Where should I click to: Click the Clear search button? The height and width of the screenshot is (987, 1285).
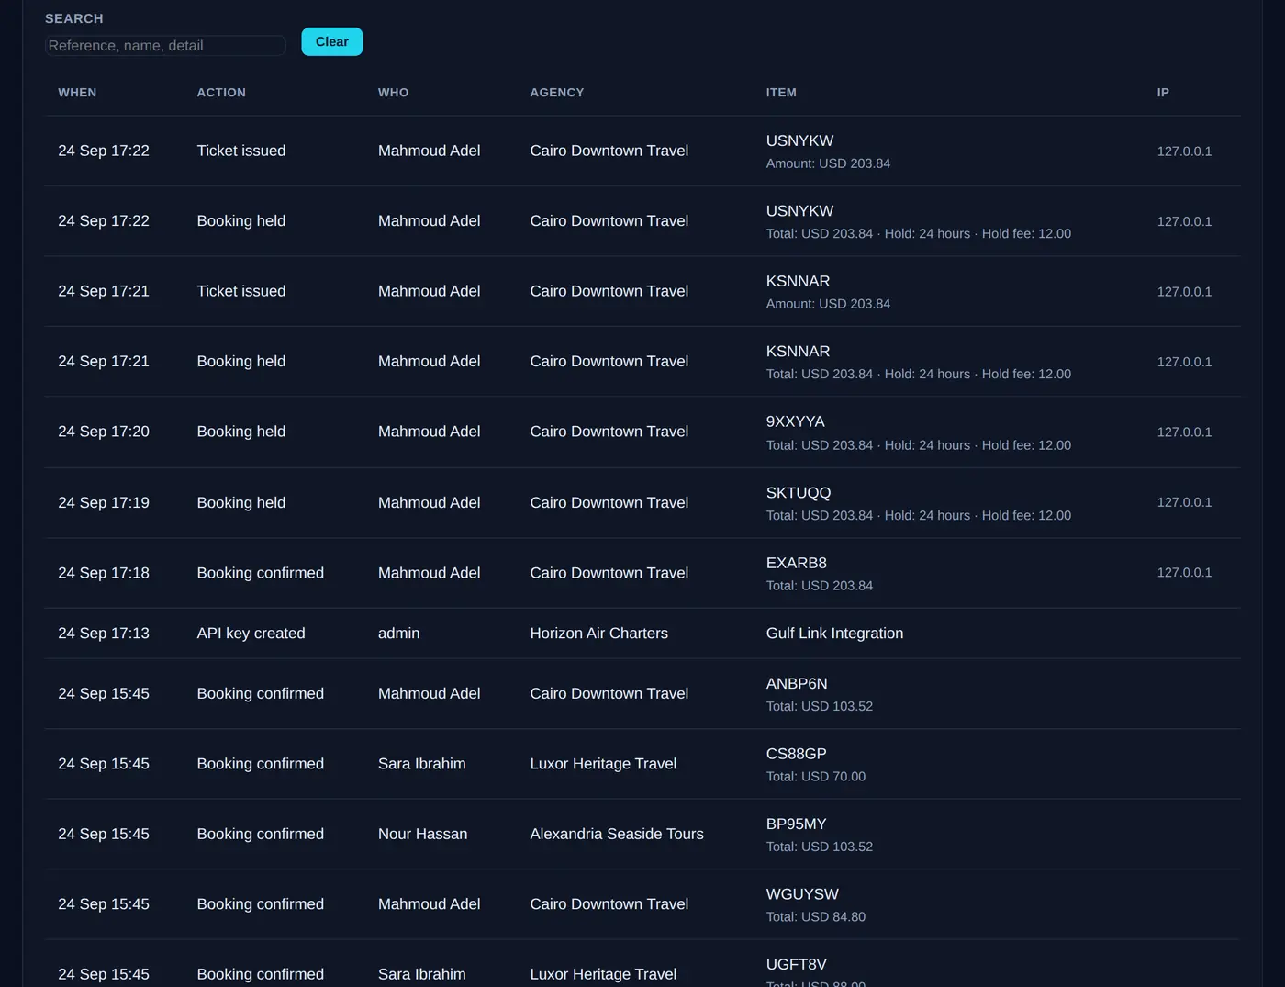[331, 41]
